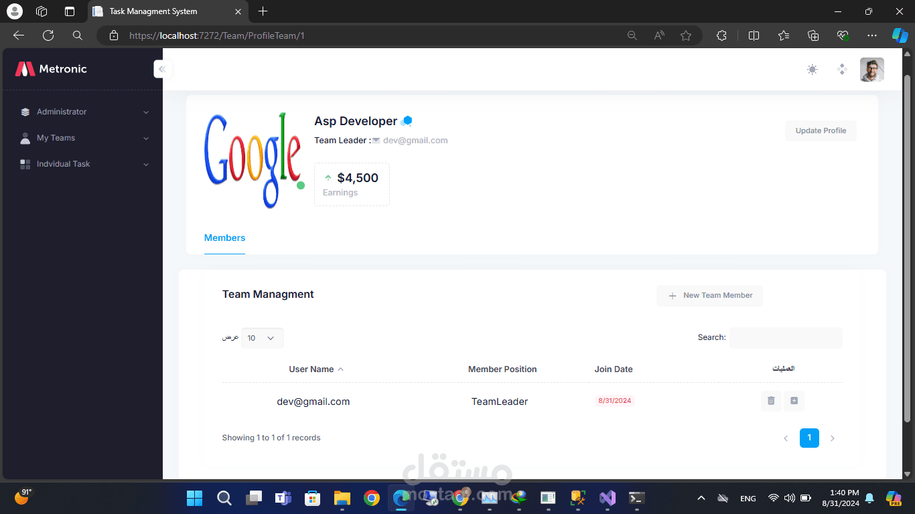Screen dimensions: 915x514
Task: Open Visual Studio from the taskbar
Action: [608, 498]
